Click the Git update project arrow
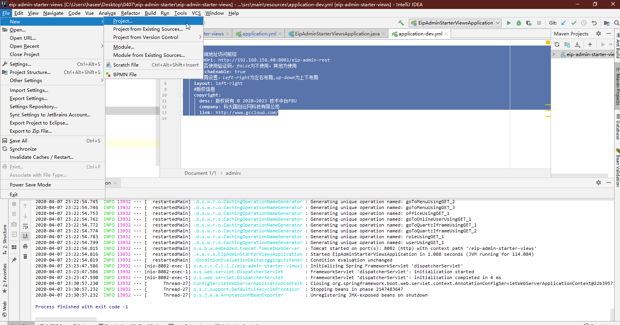Screen dimensions: 620x325 [564, 23]
